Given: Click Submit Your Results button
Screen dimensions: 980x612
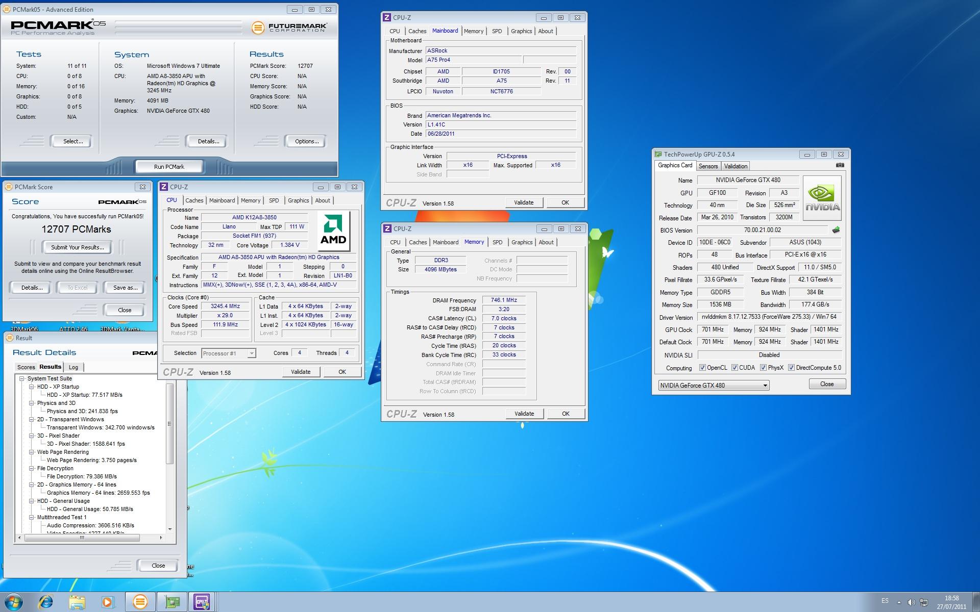Looking at the screenshot, I should [78, 247].
